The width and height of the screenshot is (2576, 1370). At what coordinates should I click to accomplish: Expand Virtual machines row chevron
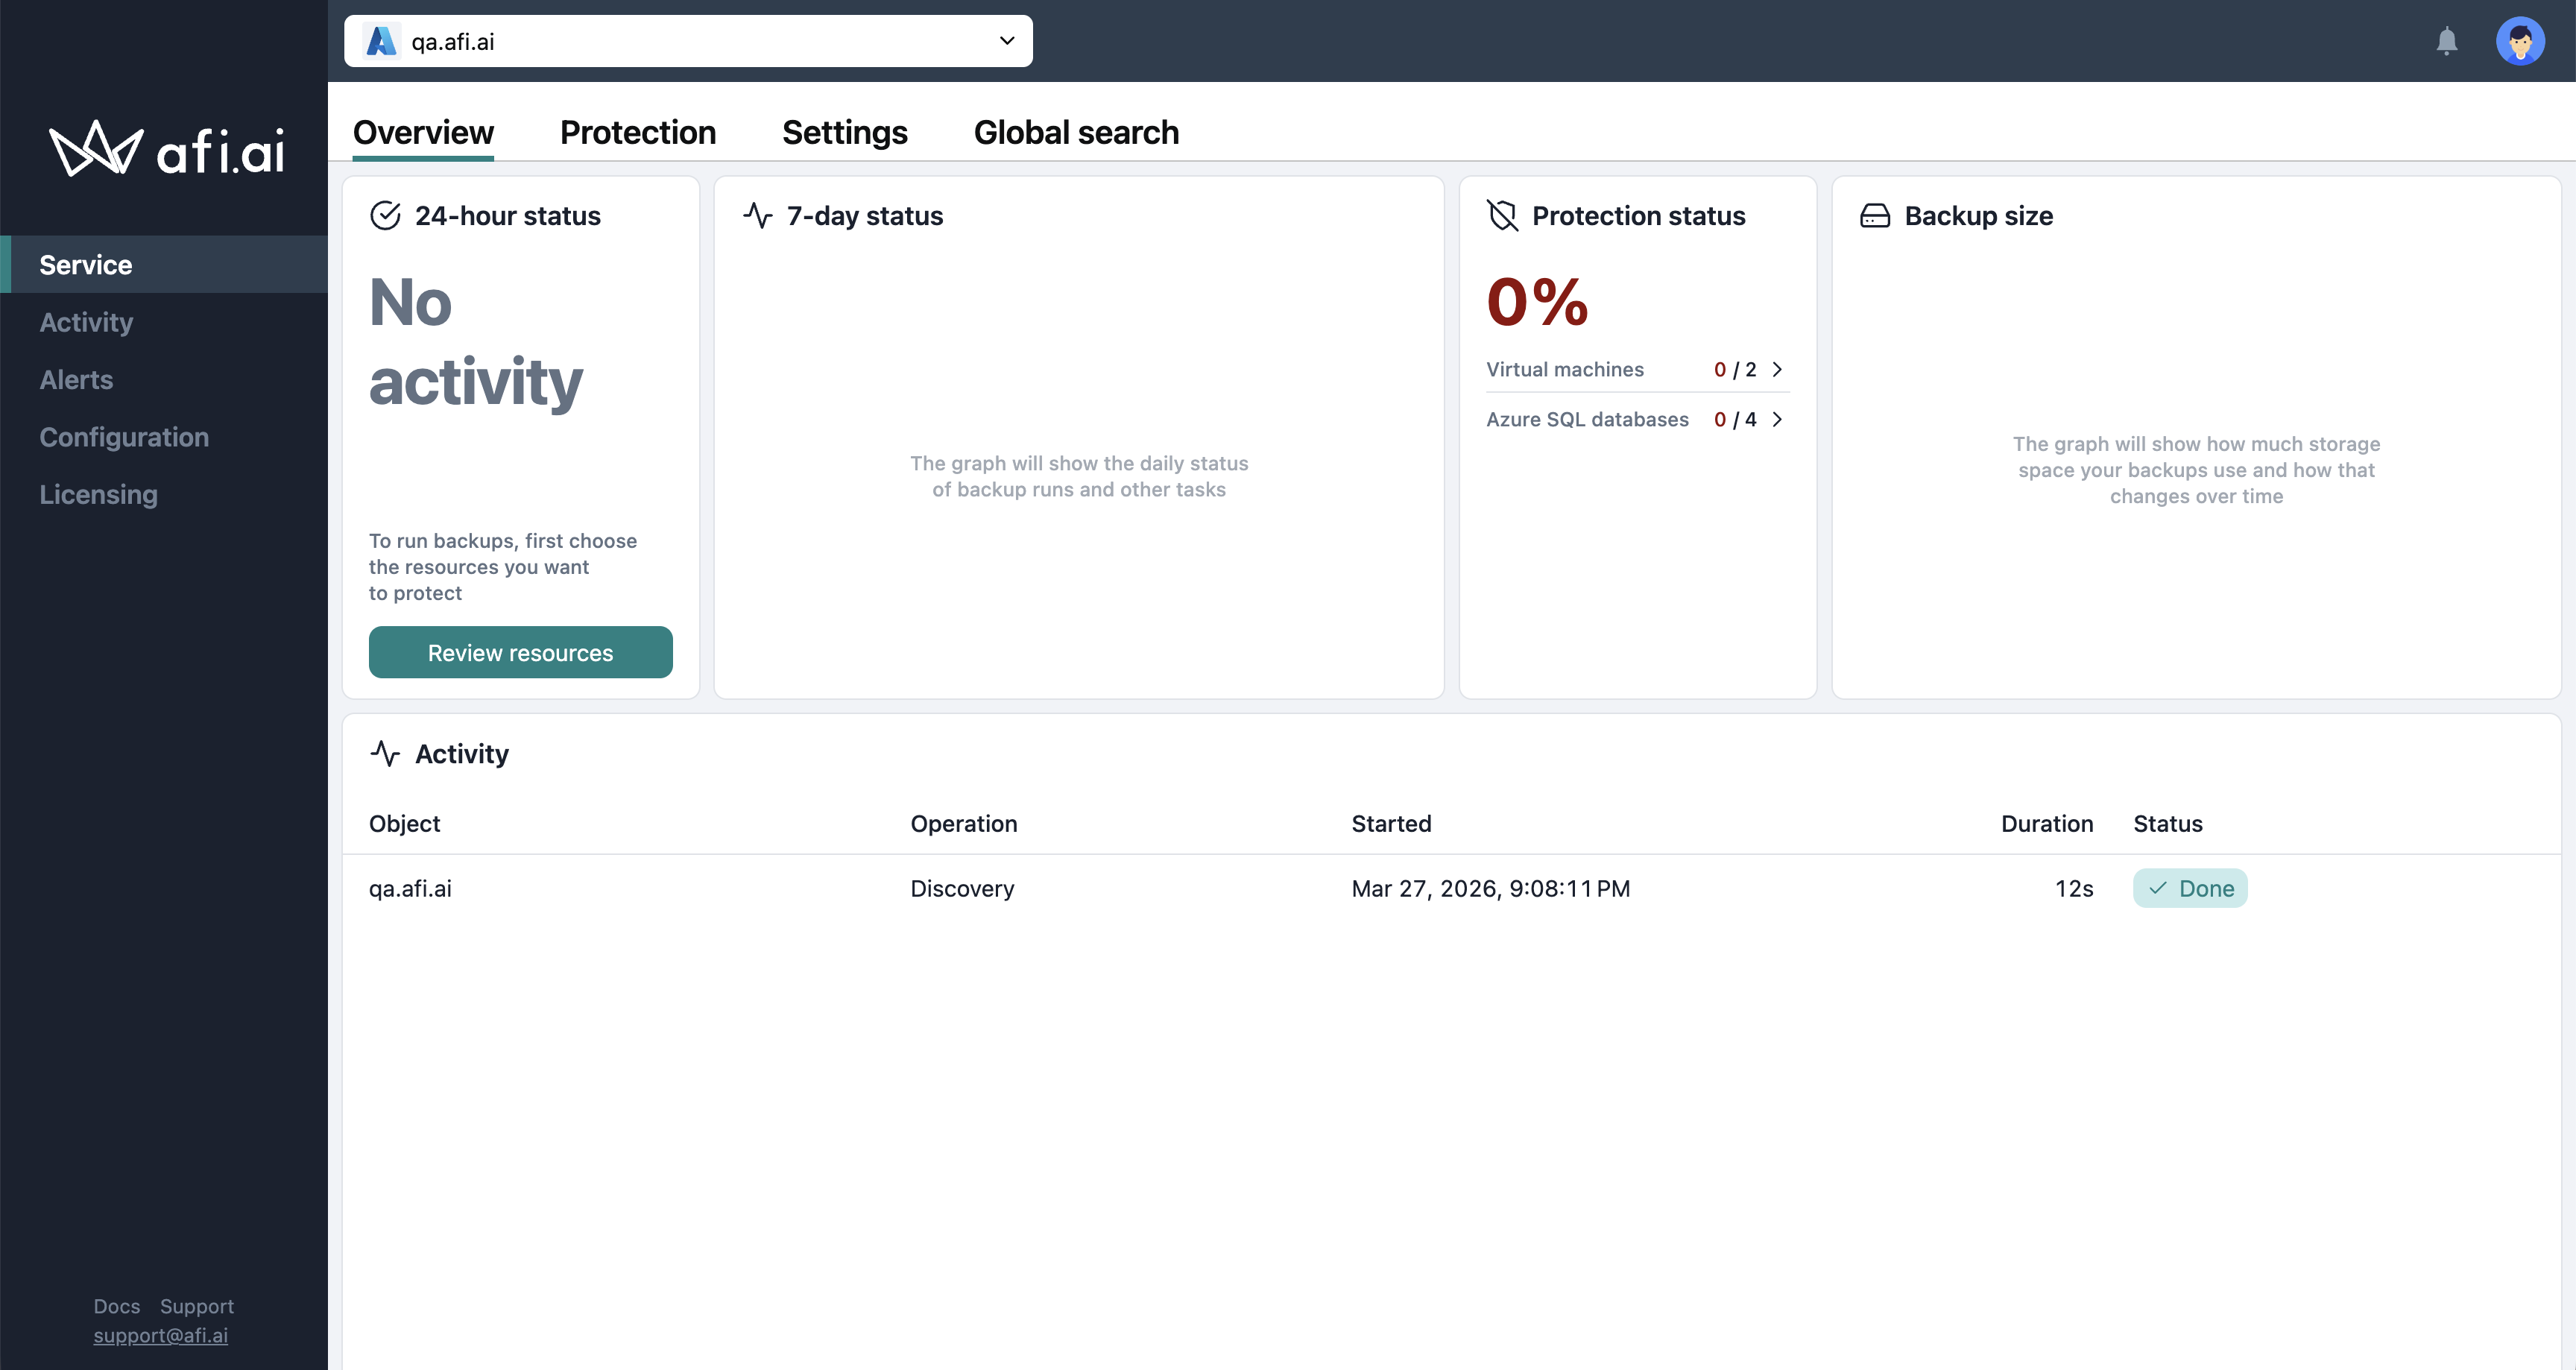click(1777, 369)
